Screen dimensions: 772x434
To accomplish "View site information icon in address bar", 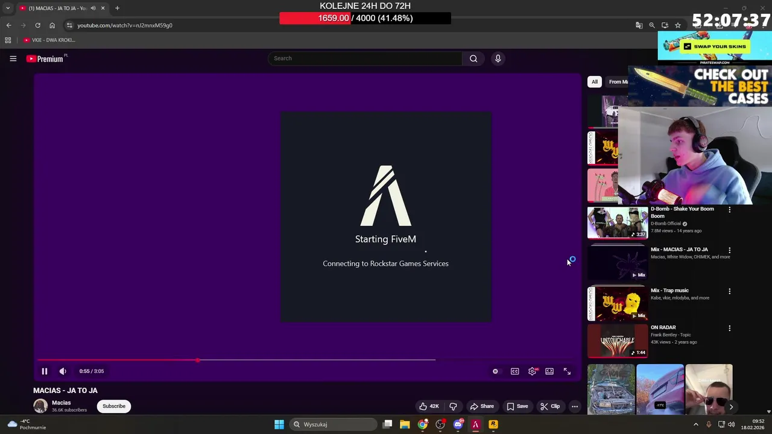I will click(69, 25).
